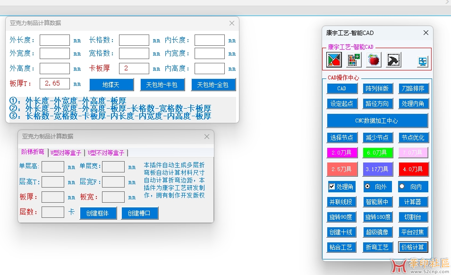Select the purple 3.17刀具 button

click(x=377, y=170)
